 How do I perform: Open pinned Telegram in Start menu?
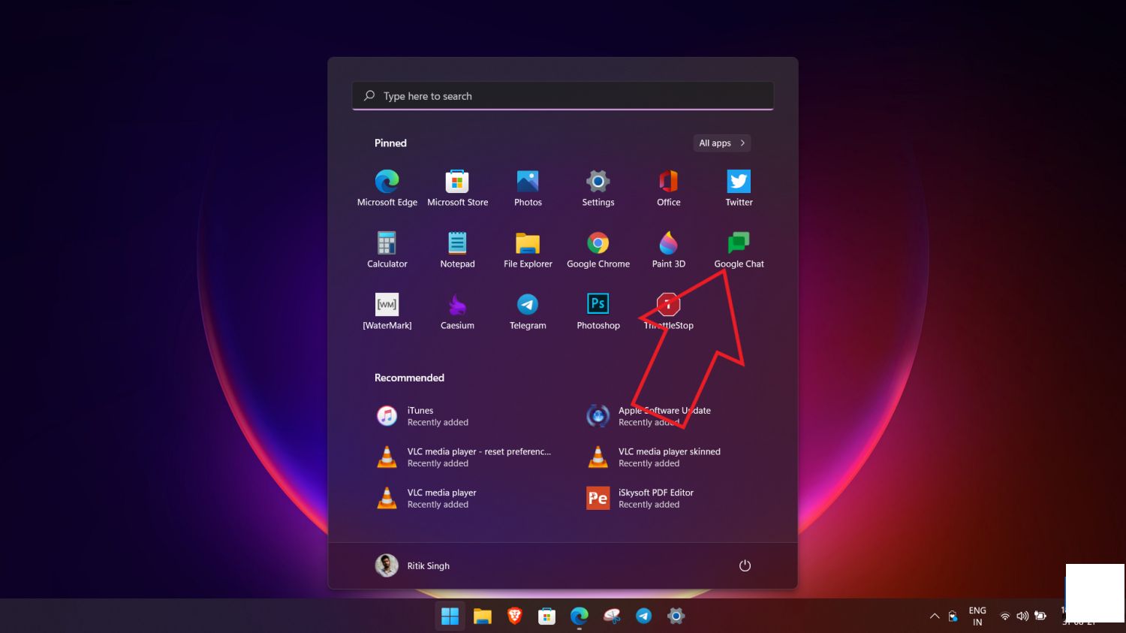(x=528, y=312)
